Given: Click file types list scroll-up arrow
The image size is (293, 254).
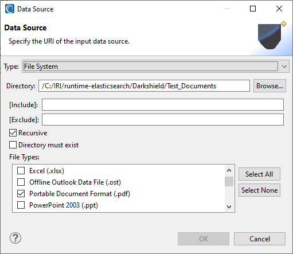Looking at the screenshot, I should tap(229, 170).
